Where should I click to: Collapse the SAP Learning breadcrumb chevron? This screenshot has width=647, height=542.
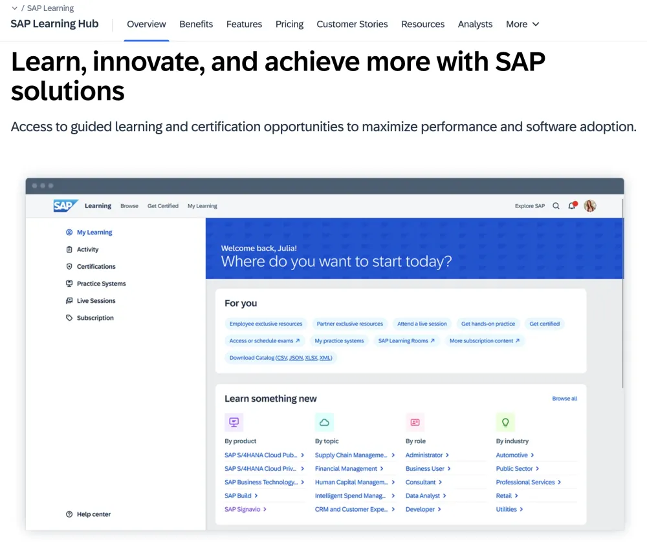pyautogui.click(x=14, y=8)
